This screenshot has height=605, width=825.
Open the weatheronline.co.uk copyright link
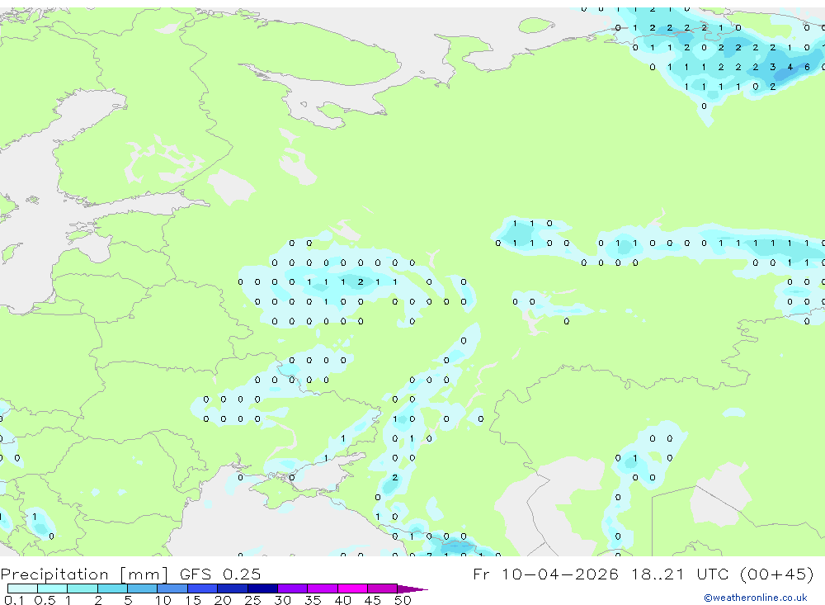coord(756,598)
